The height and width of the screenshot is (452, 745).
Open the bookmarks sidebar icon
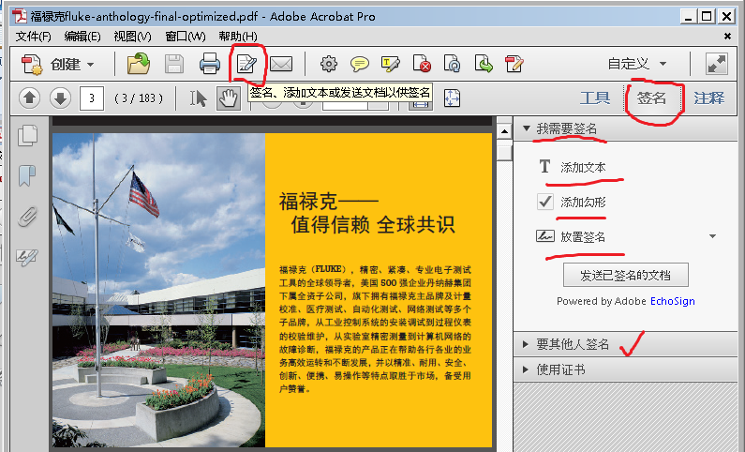(x=27, y=175)
